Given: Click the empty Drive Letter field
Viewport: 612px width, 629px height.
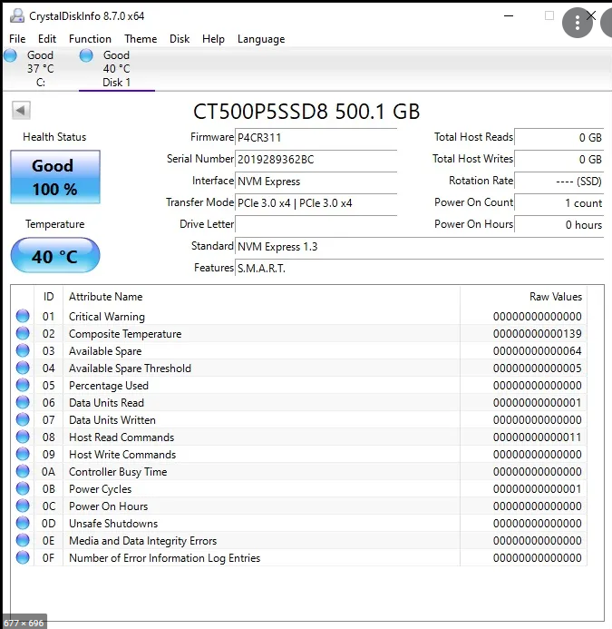Looking at the screenshot, I should (316, 225).
